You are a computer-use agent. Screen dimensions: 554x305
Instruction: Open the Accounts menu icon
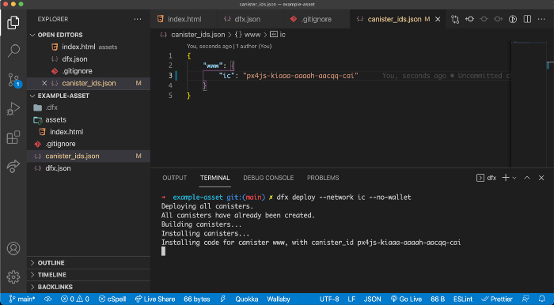click(13, 249)
